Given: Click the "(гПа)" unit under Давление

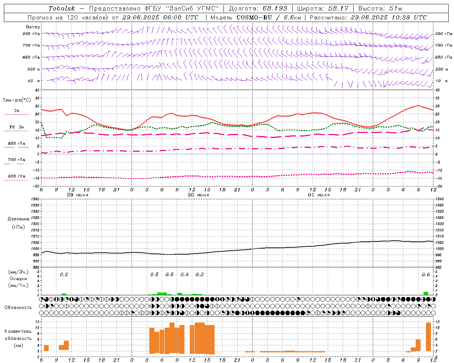Looking at the screenshot, I should 18,227.
